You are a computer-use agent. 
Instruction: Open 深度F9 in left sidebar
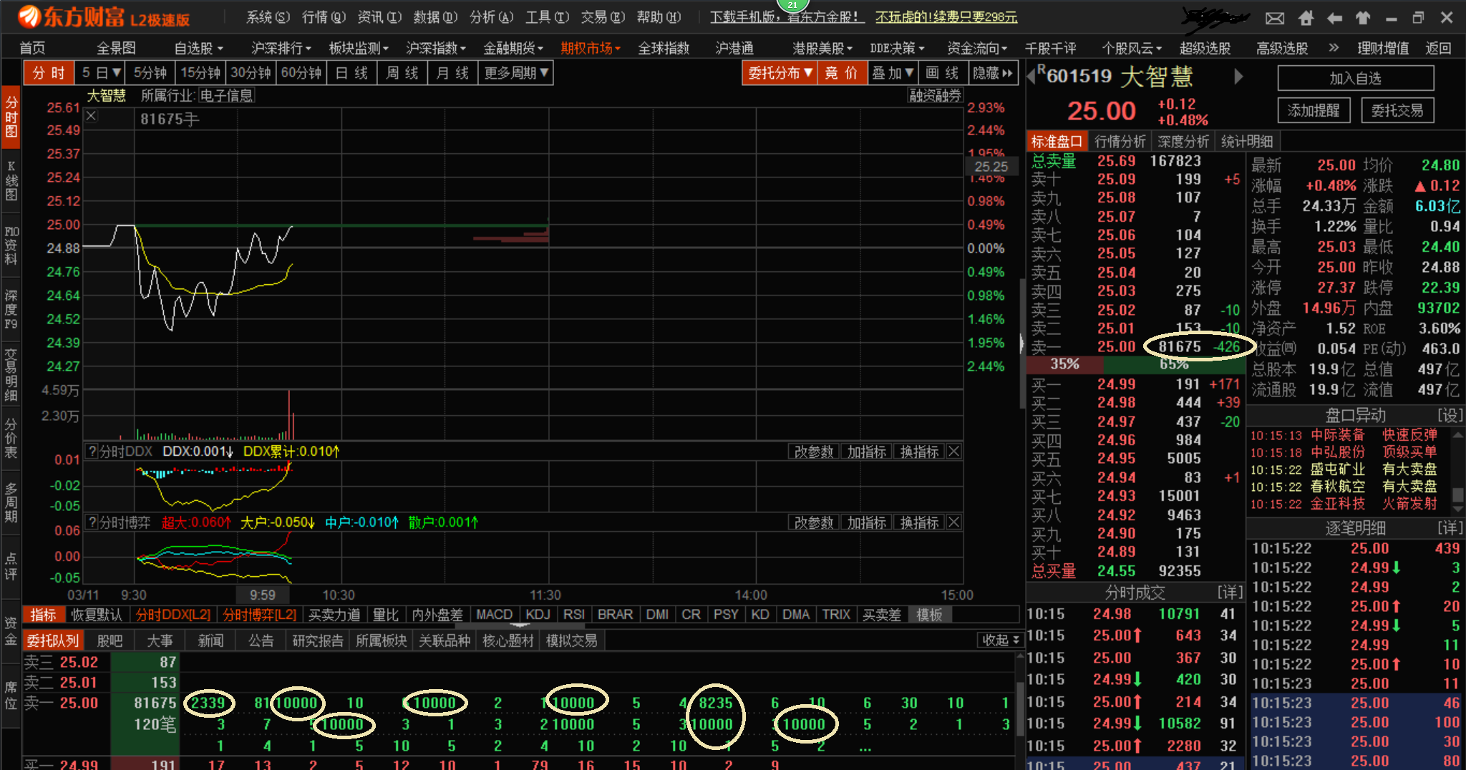11,310
